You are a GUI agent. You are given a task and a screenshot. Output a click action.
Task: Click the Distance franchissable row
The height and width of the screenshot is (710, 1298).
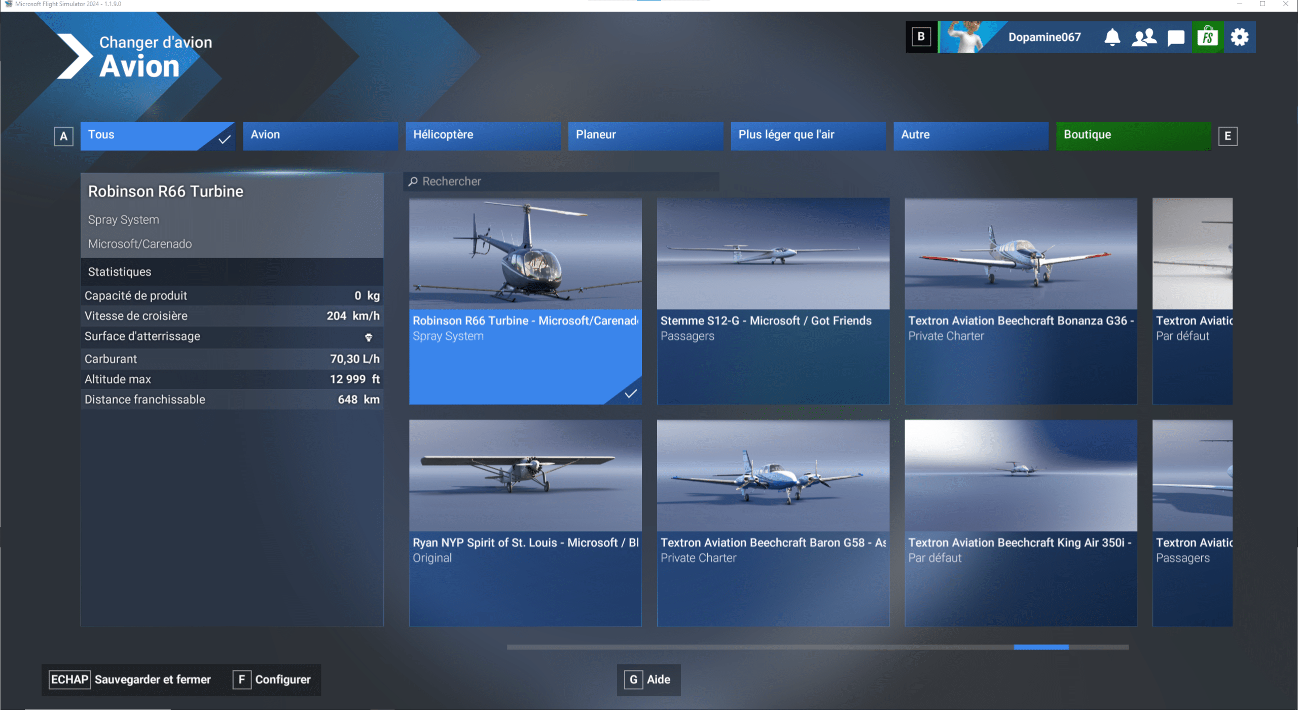pyautogui.click(x=232, y=400)
